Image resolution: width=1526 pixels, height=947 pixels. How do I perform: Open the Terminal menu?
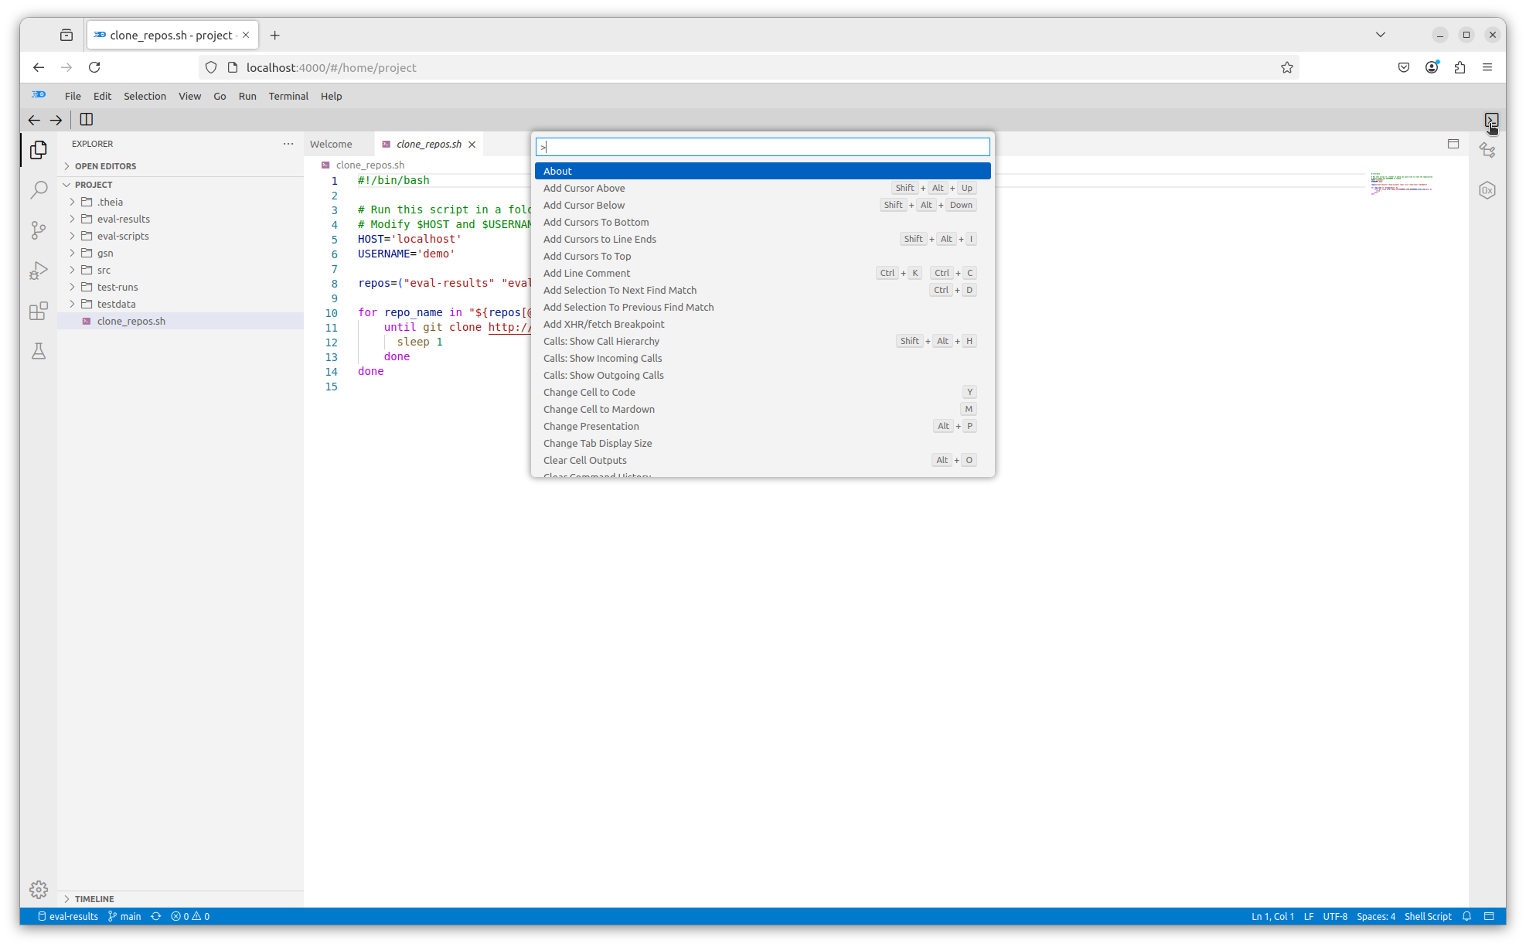288,96
